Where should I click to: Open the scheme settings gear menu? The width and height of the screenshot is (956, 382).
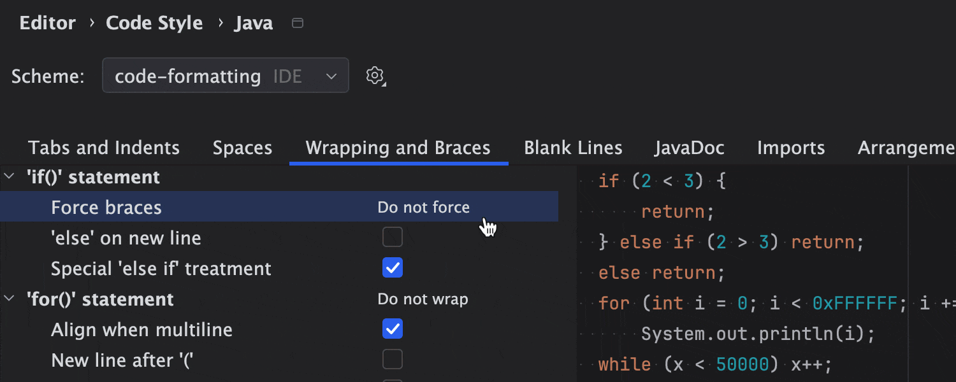click(x=375, y=75)
